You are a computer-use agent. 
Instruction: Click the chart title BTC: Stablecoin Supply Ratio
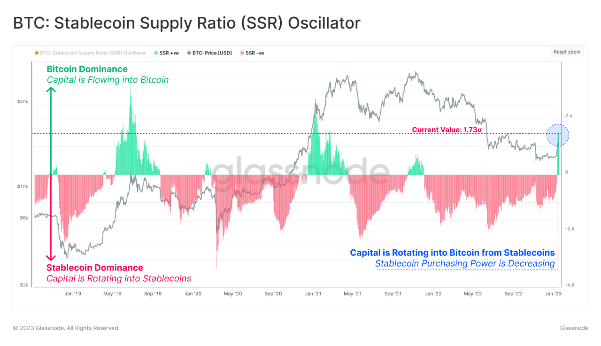186,23
